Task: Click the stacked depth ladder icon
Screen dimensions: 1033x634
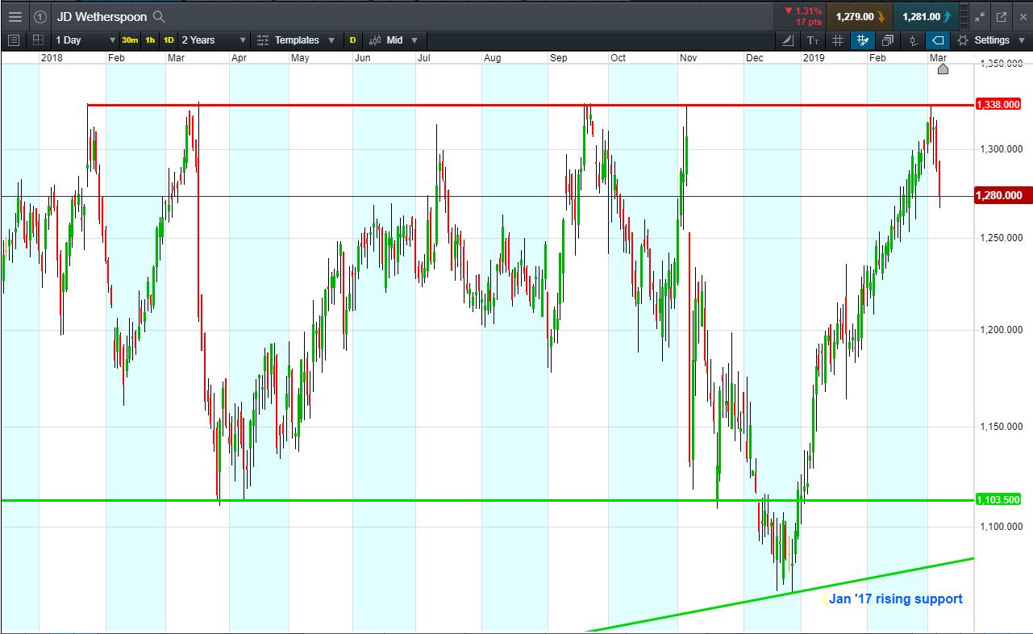Action: point(965,16)
